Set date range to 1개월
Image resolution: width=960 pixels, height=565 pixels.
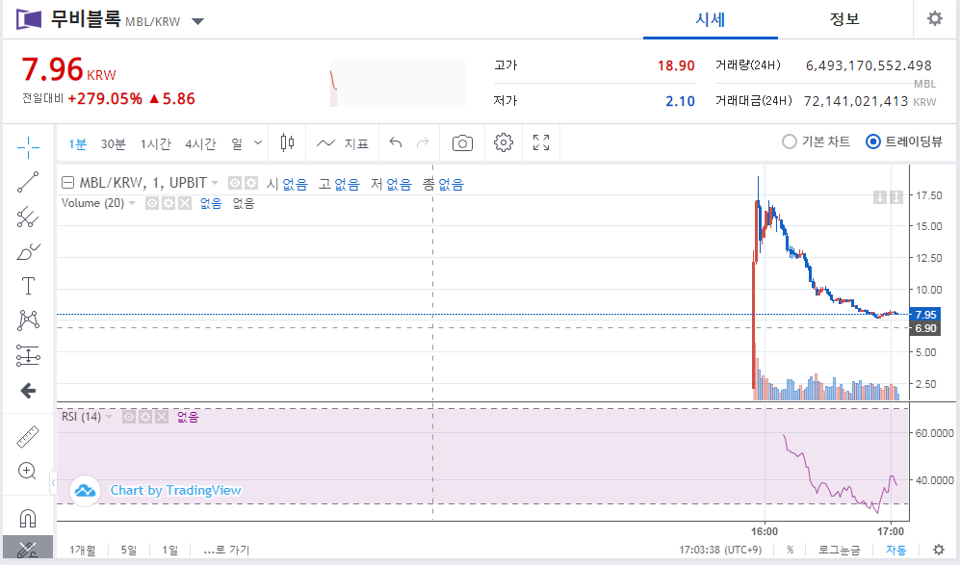pos(82,550)
